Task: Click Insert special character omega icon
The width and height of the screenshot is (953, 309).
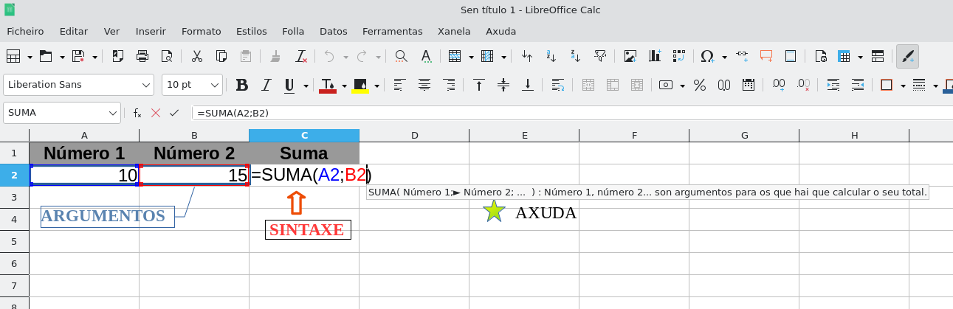Action: (707, 56)
